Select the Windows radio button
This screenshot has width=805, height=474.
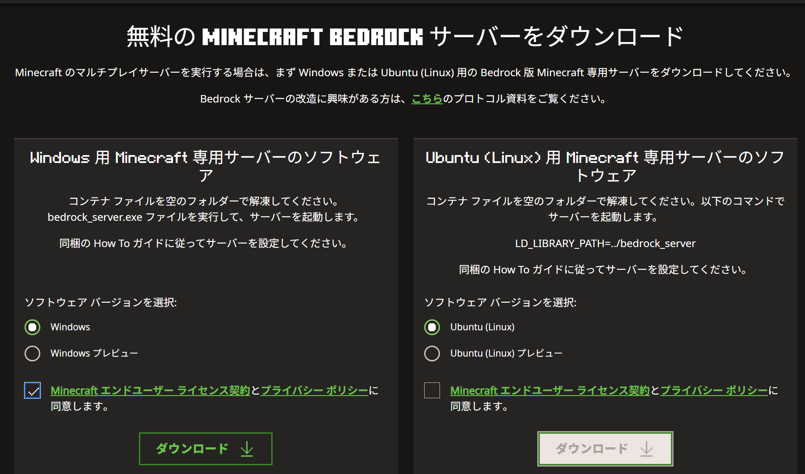pyautogui.click(x=32, y=327)
